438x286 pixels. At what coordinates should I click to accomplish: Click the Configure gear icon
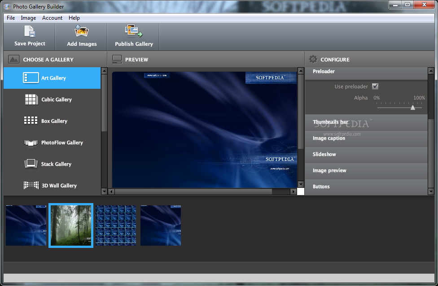pyautogui.click(x=313, y=59)
